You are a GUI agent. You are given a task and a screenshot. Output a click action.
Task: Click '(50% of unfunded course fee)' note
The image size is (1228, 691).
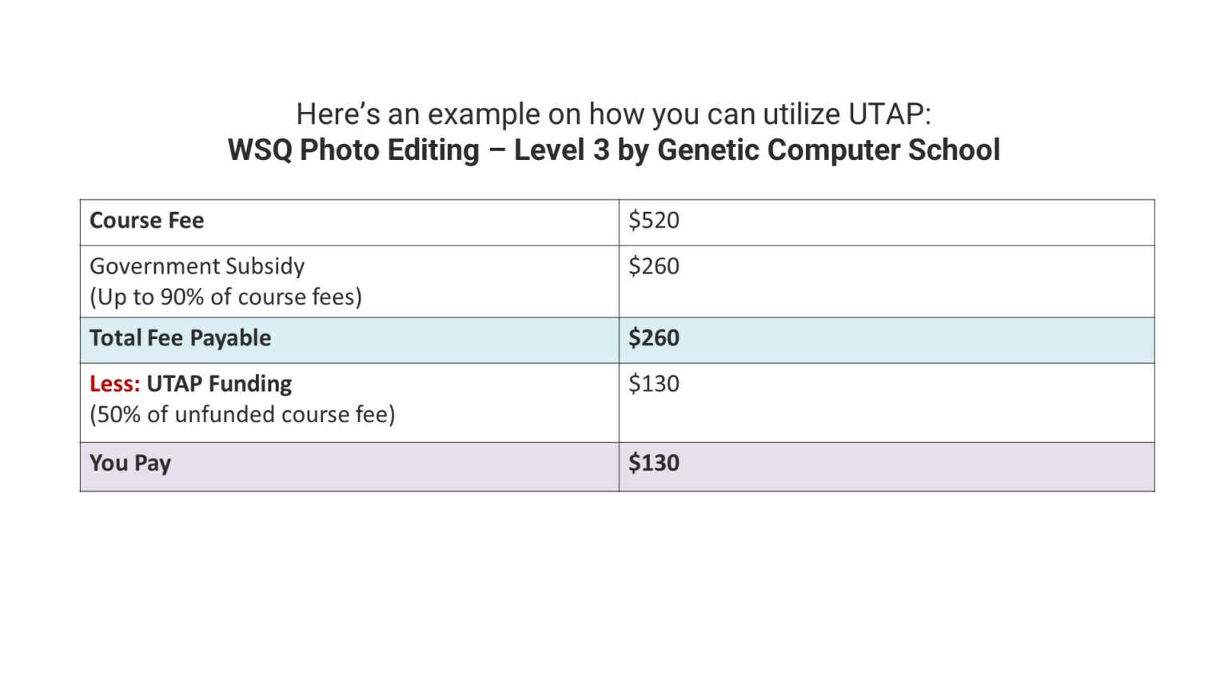coord(242,414)
